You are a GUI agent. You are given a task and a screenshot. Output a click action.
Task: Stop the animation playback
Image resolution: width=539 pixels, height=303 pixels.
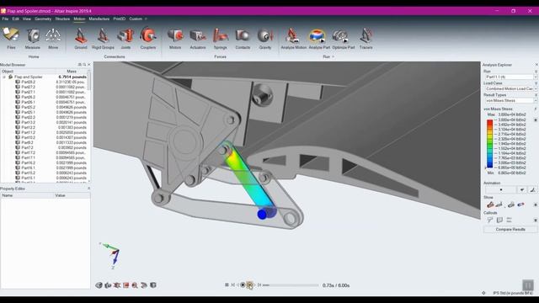(x=227, y=284)
